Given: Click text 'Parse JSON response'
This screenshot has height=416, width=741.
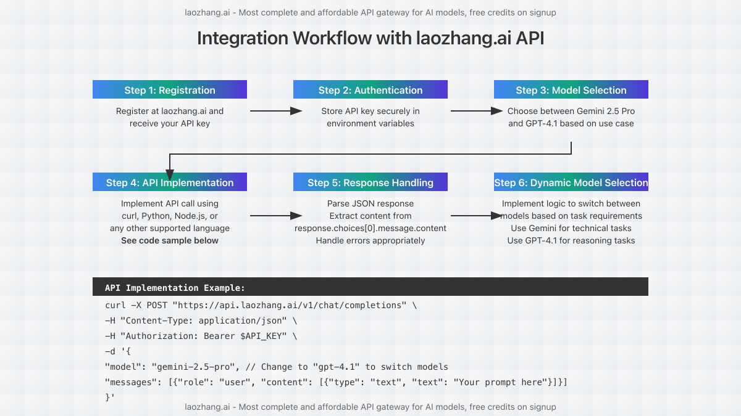Looking at the screenshot, I should click(x=371, y=203).
